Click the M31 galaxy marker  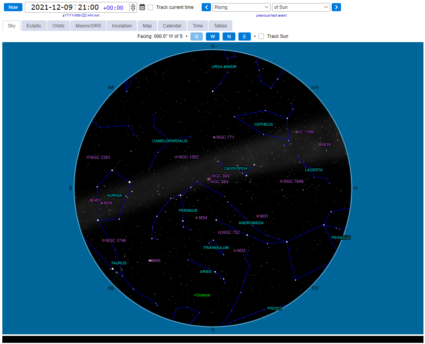coord(258,216)
